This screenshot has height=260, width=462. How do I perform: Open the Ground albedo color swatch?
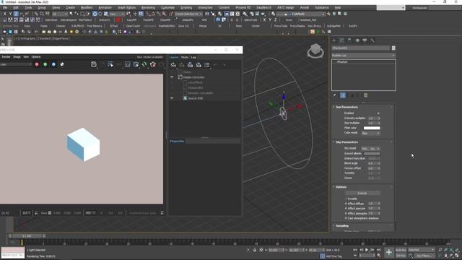(x=372, y=154)
